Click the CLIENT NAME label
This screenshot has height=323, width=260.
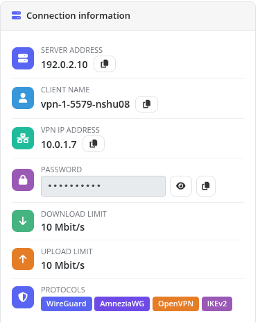(x=65, y=90)
